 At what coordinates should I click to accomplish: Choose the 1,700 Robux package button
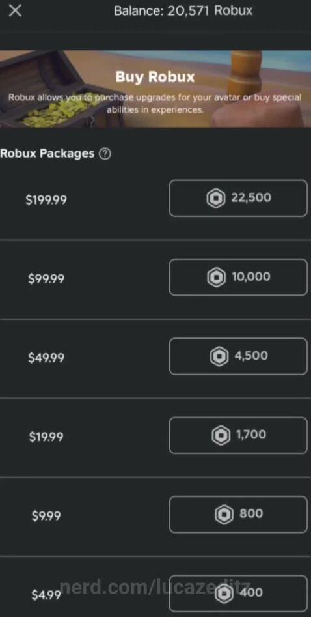click(x=238, y=435)
